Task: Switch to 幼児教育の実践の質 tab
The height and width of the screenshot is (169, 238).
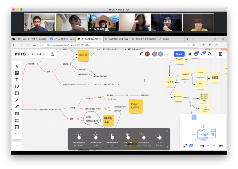Action: [144, 39]
